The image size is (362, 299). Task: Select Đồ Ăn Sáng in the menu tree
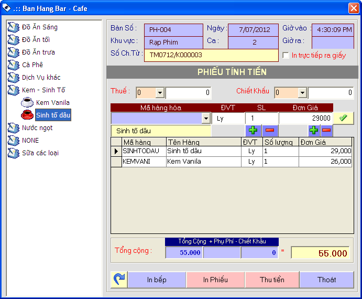pos(40,27)
